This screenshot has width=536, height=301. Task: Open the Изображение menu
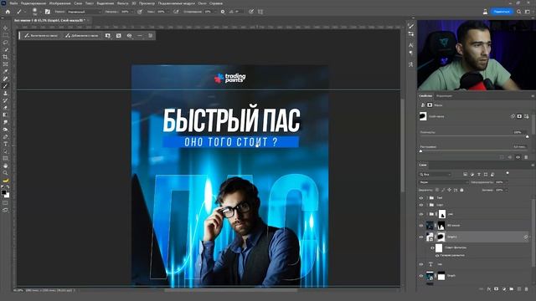click(59, 3)
